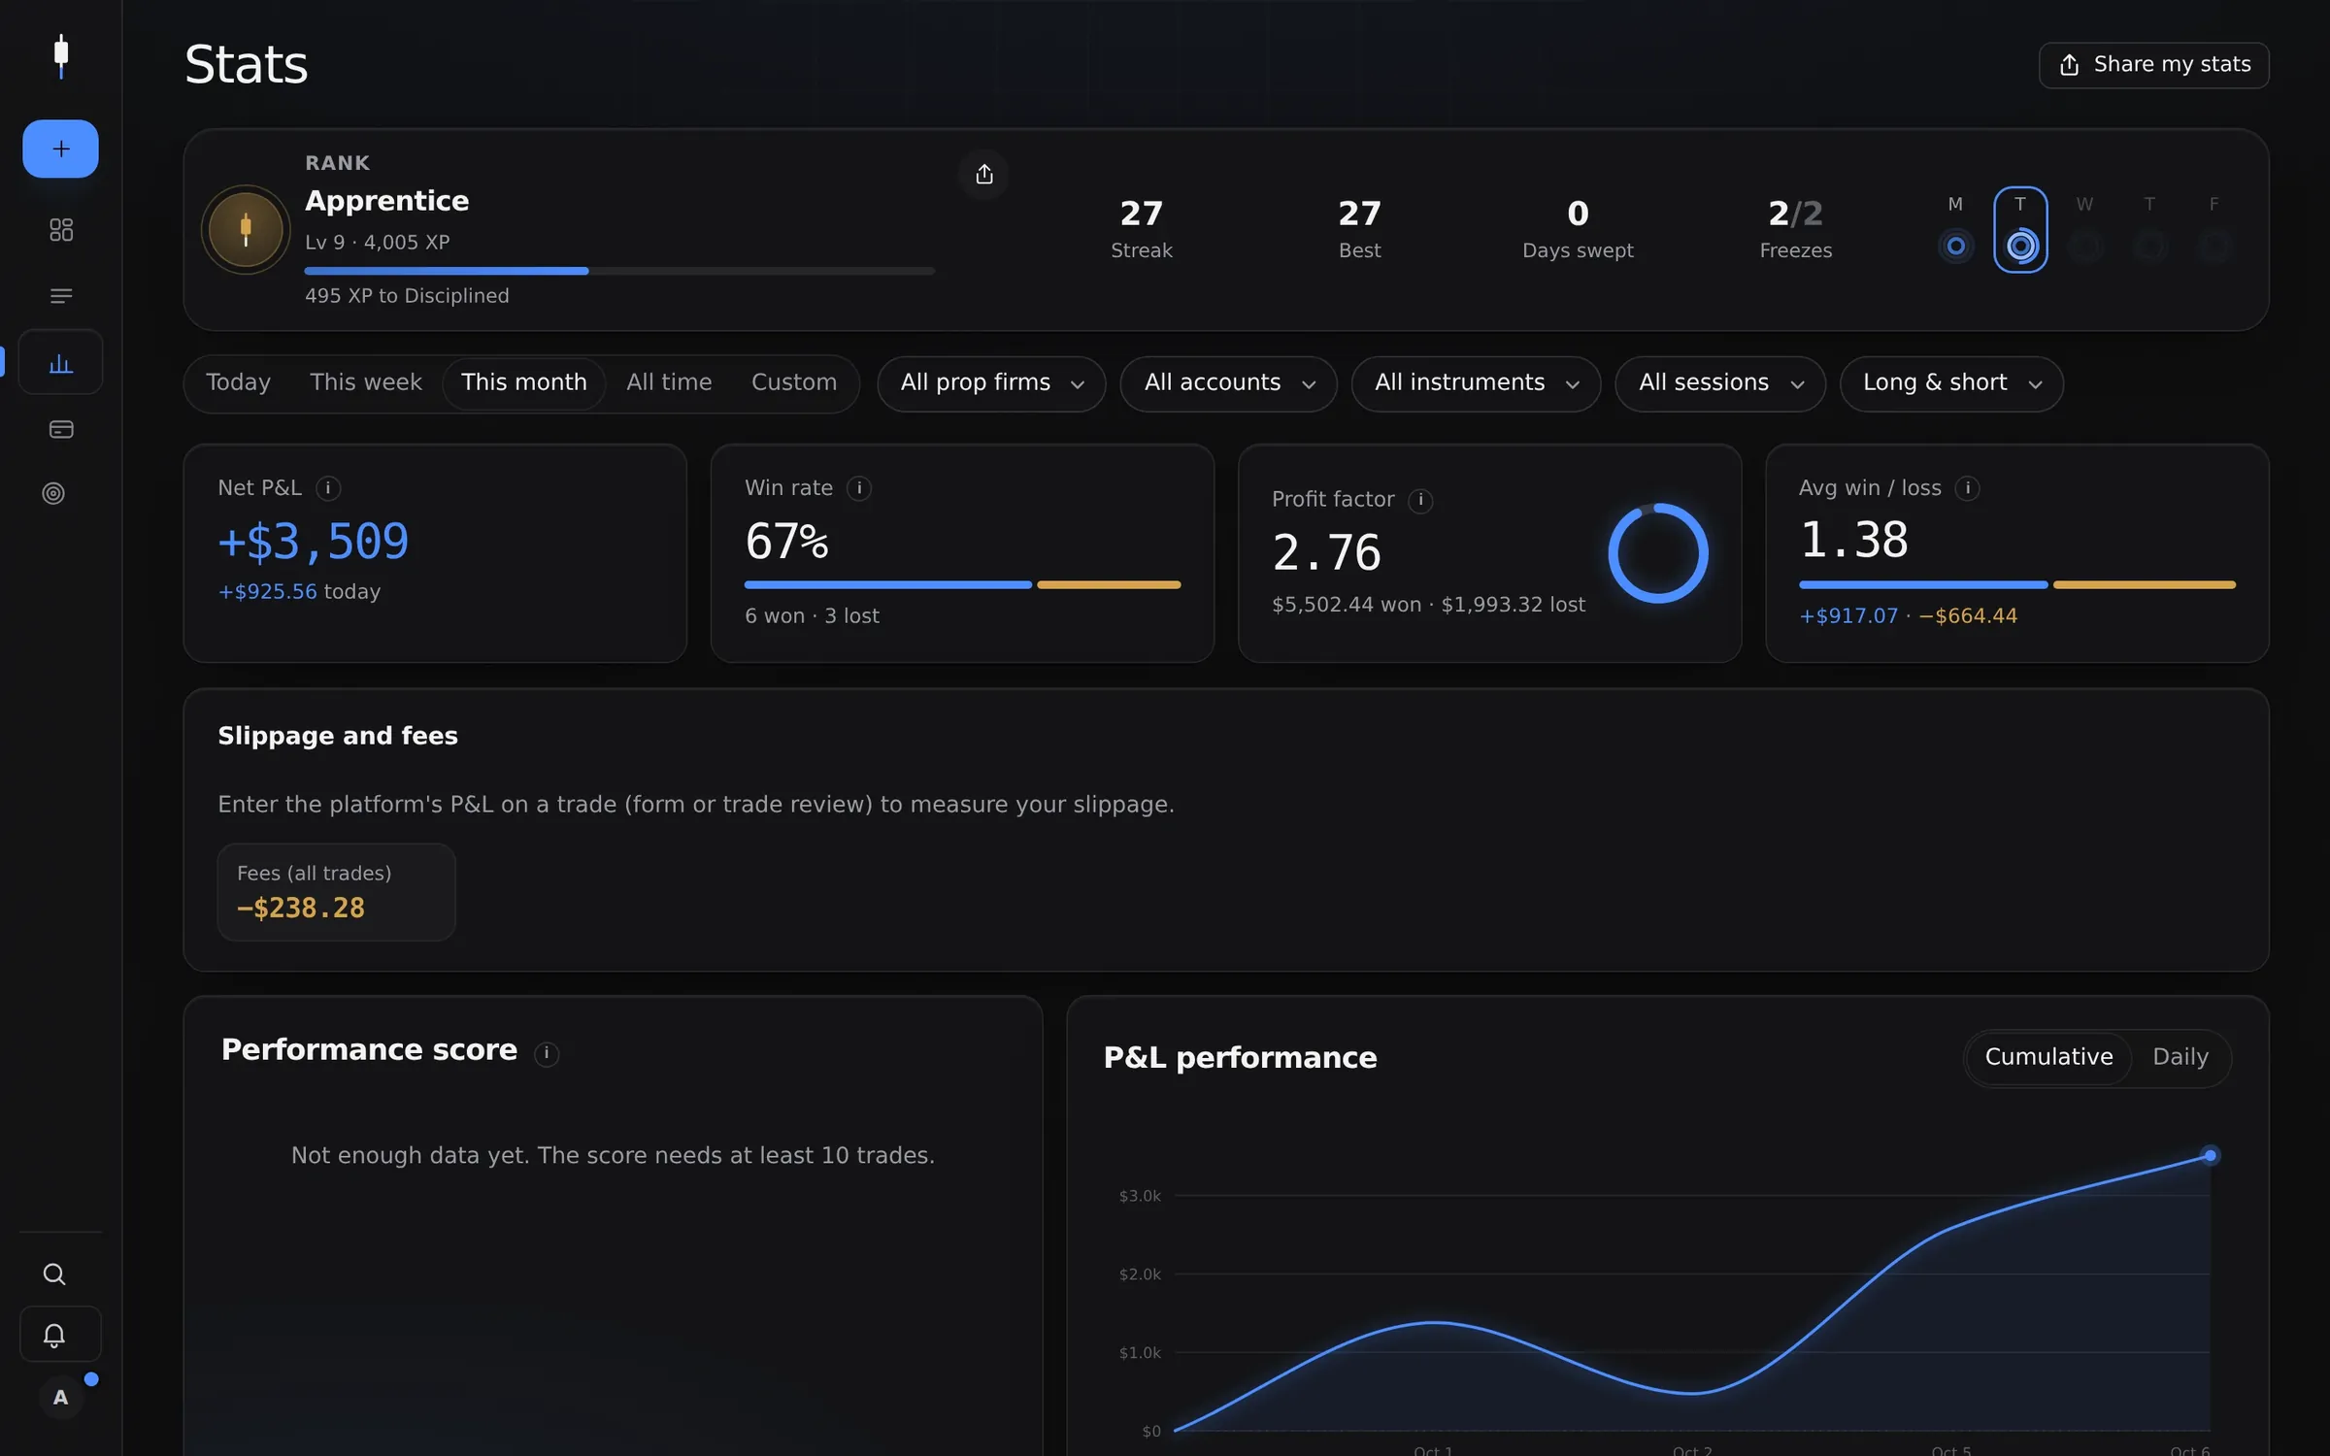Click the Win rate info icon
Image resolution: width=2330 pixels, height=1456 pixels.
click(x=859, y=488)
